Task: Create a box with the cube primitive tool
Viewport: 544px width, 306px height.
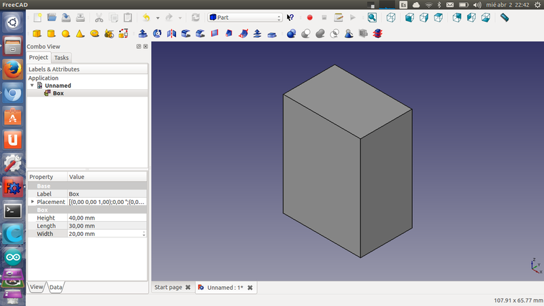Action: [x=37, y=33]
